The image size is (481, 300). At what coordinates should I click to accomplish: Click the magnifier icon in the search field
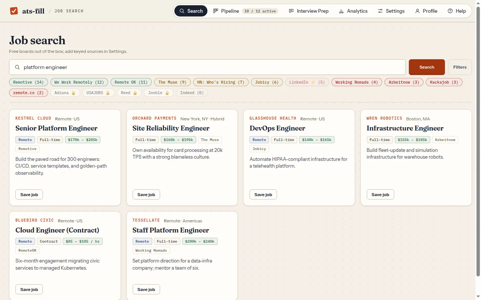17,67
